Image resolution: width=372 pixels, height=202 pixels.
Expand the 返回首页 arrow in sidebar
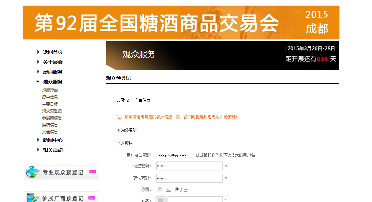pyautogui.click(x=38, y=52)
